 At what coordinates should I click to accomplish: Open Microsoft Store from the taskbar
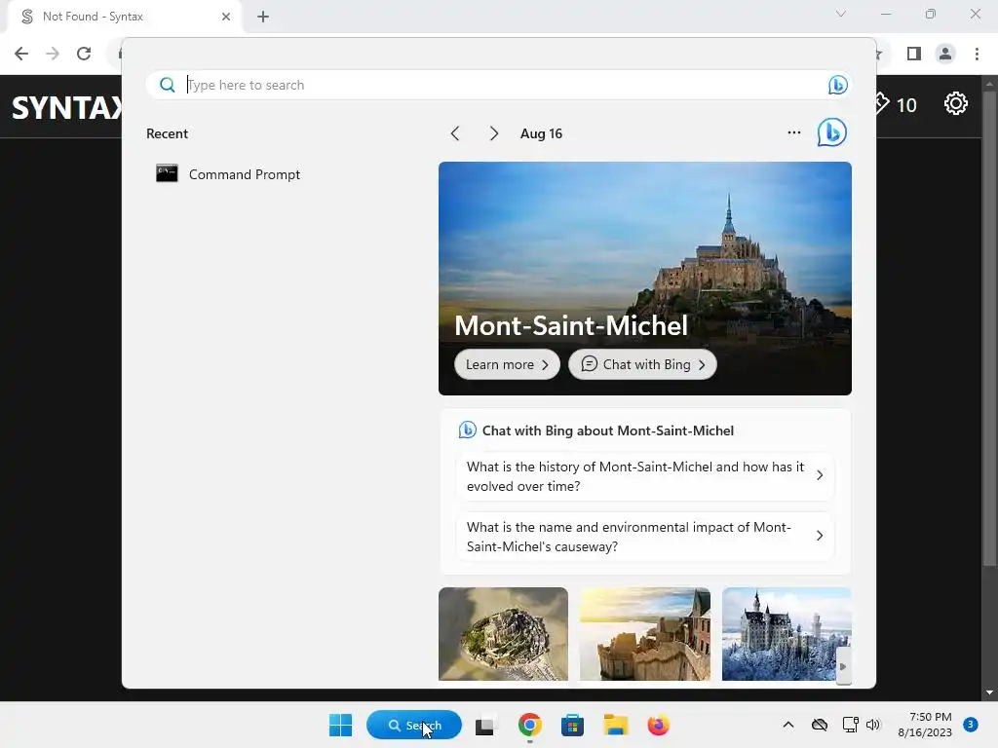pyautogui.click(x=572, y=725)
